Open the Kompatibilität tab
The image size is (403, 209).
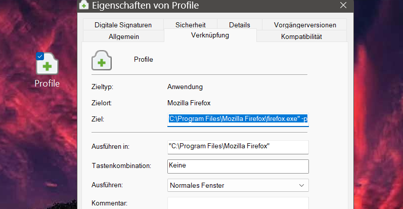[x=301, y=36]
